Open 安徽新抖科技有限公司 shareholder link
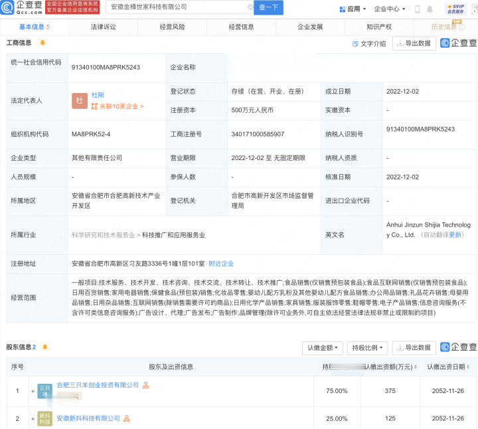 click(x=88, y=418)
